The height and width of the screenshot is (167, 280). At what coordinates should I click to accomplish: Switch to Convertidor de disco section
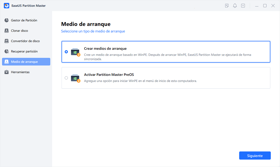point(26,41)
